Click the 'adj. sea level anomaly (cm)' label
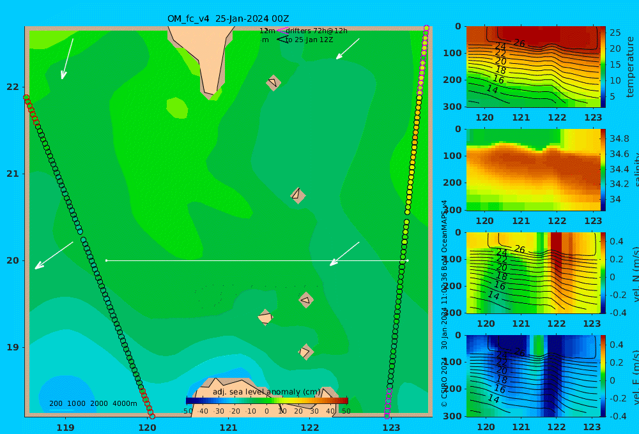The height and width of the screenshot is (434, 639). [x=266, y=392]
